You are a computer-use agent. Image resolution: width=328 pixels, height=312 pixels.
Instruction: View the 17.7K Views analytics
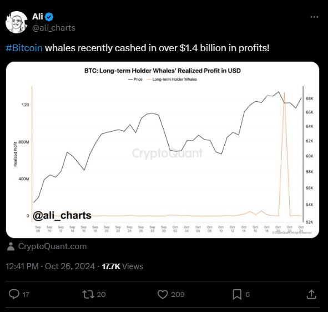pos(122,266)
